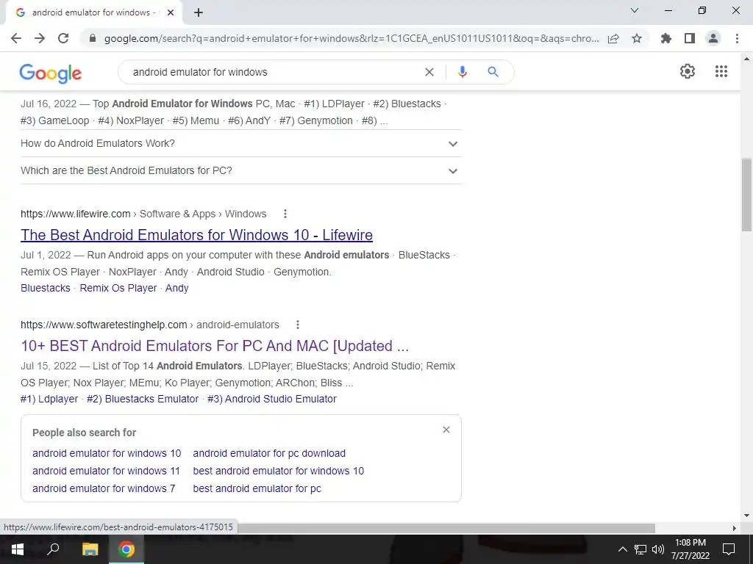Open a new browser tab

[x=199, y=13]
